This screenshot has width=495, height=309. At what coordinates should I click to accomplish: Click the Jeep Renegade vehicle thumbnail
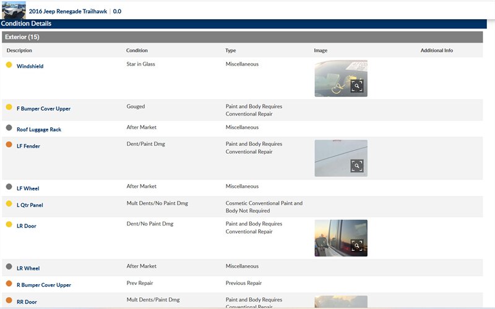click(x=14, y=10)
